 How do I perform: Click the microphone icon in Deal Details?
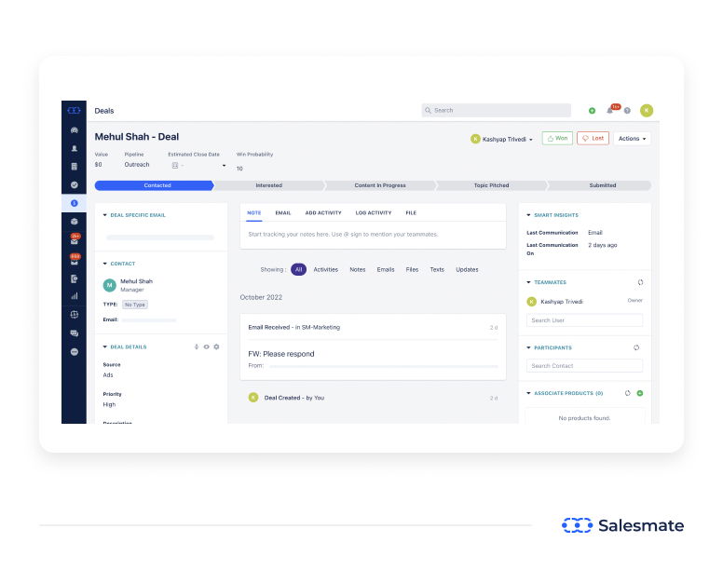point(197,346)
